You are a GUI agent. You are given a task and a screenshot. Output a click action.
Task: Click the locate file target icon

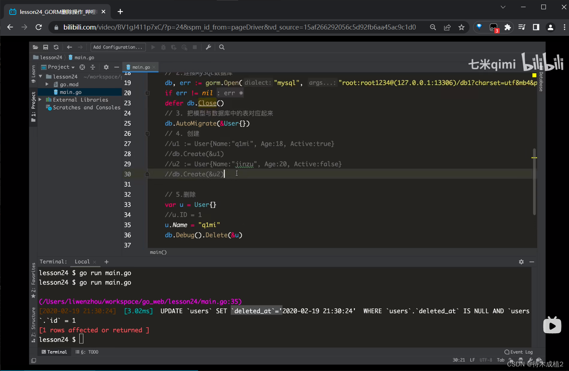click(x=82, y=67)
